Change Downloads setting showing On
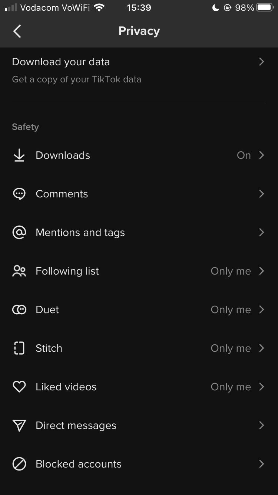This screenshot has width=278, height=495. (244, 155)
